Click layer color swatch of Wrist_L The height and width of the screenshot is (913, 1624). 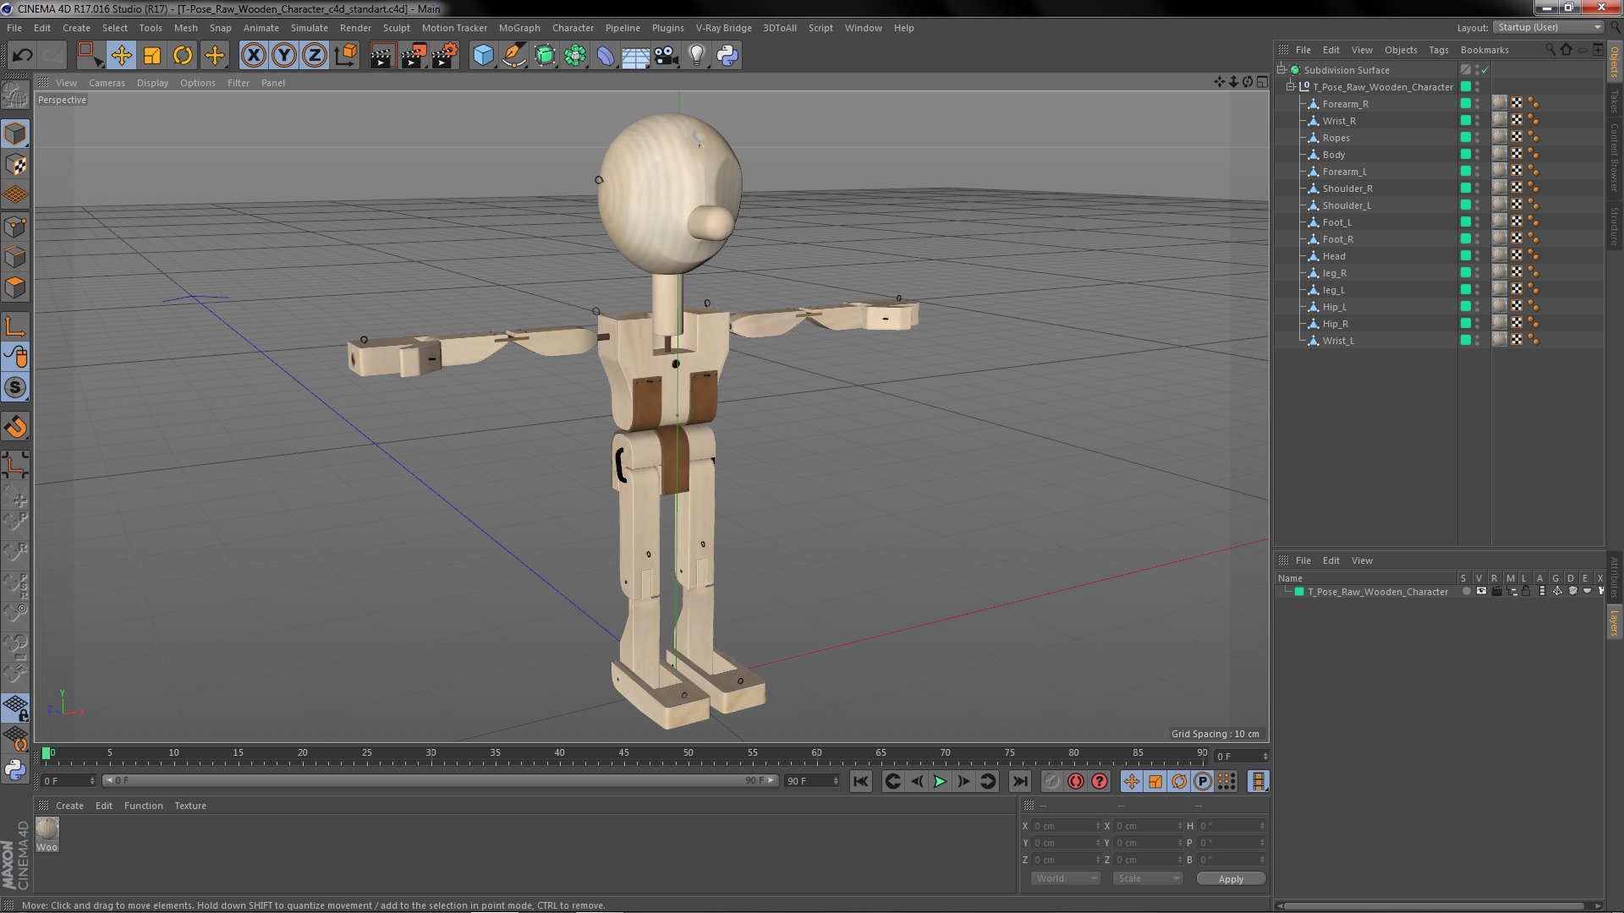1466,340
